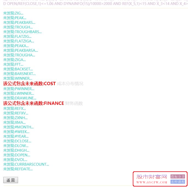Image resolution: width=188 pixels, height=187 pixels.
Task: Click the red 该公式包含未来函数:COST warning
Action: point(30,84)
